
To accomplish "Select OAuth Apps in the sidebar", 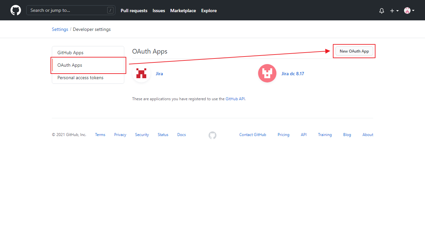I will [88, 65].
